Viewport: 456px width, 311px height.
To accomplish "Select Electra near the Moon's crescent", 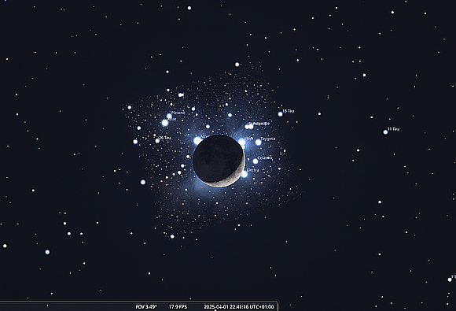I will pyautogui.click(x=245, y=174).
